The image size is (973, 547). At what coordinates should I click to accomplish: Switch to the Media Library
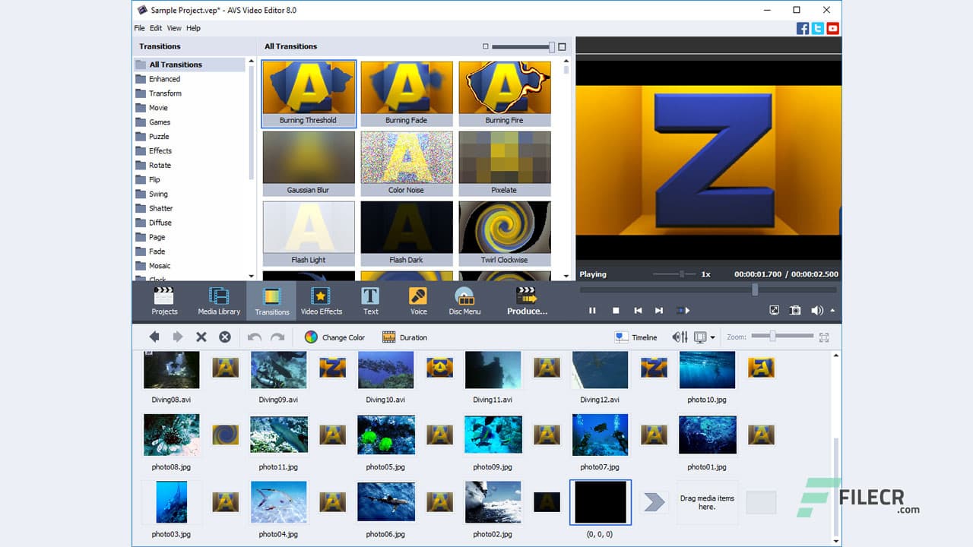pos(219,300)
